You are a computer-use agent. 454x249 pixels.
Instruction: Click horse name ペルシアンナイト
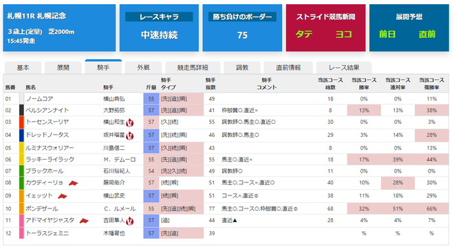(47, 110)
